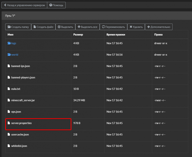Click Создать файл to create file
Screen dimensions: 192x157
tap(43, 27)
